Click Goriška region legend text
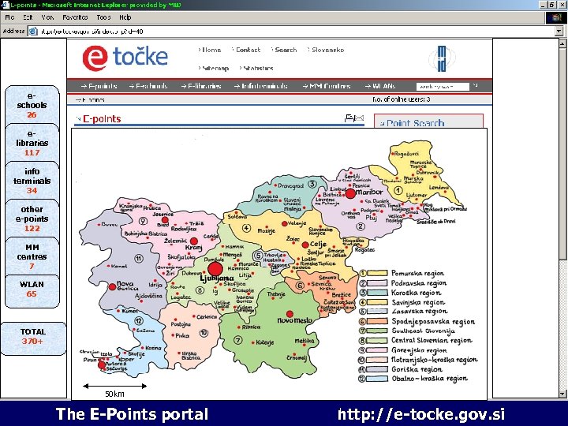 pos(417,369)
